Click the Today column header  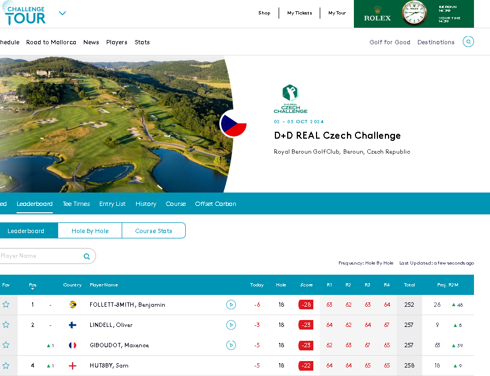click(x=257, y=285)
